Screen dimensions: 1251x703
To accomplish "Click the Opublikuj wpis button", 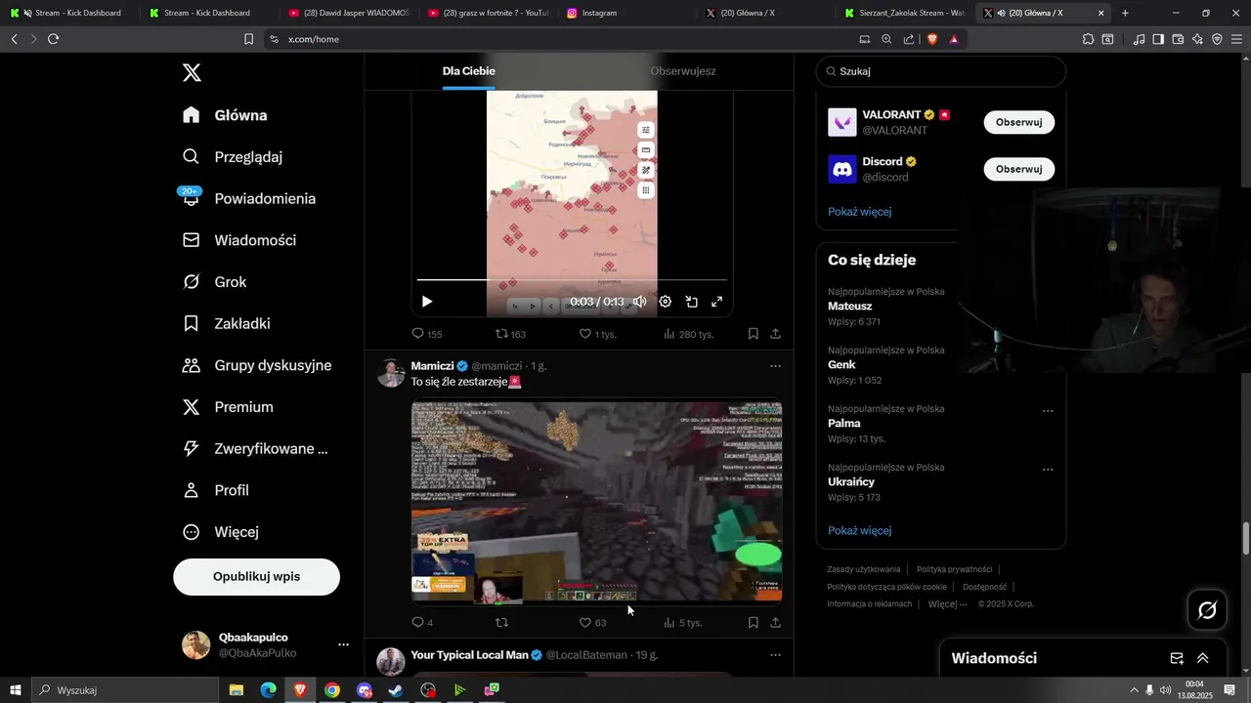I will coord(257,577).
